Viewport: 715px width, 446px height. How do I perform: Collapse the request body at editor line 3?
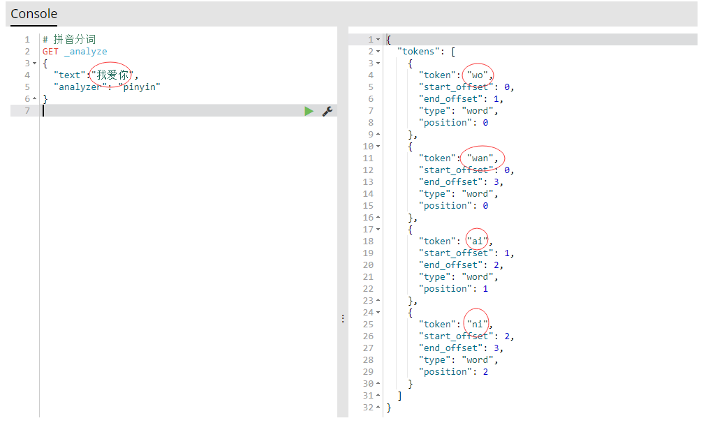tap(35, 64)
